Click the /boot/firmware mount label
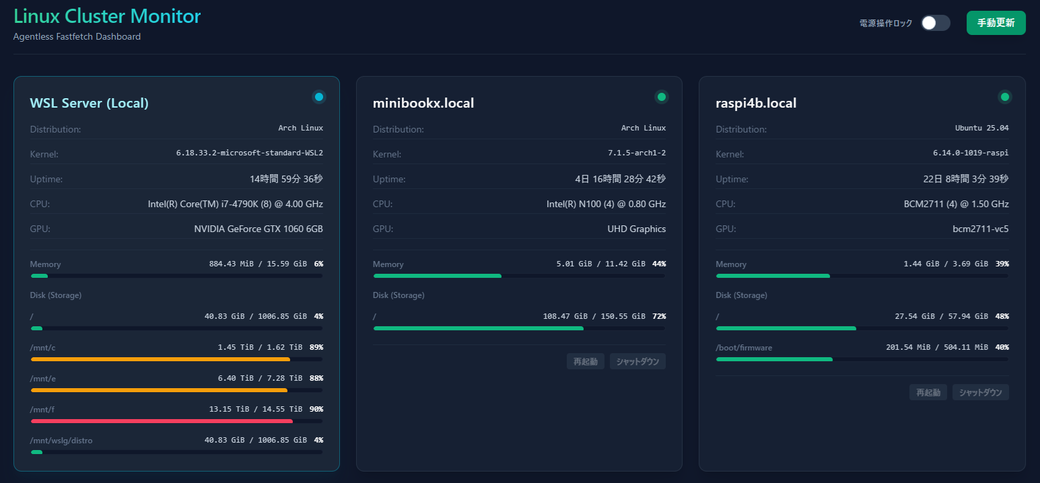Screen dimensions: 1040x483 click(x=744, y=348)
